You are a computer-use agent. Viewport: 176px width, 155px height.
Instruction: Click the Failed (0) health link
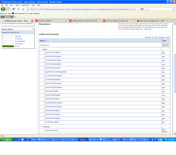(x=18, y=36)
